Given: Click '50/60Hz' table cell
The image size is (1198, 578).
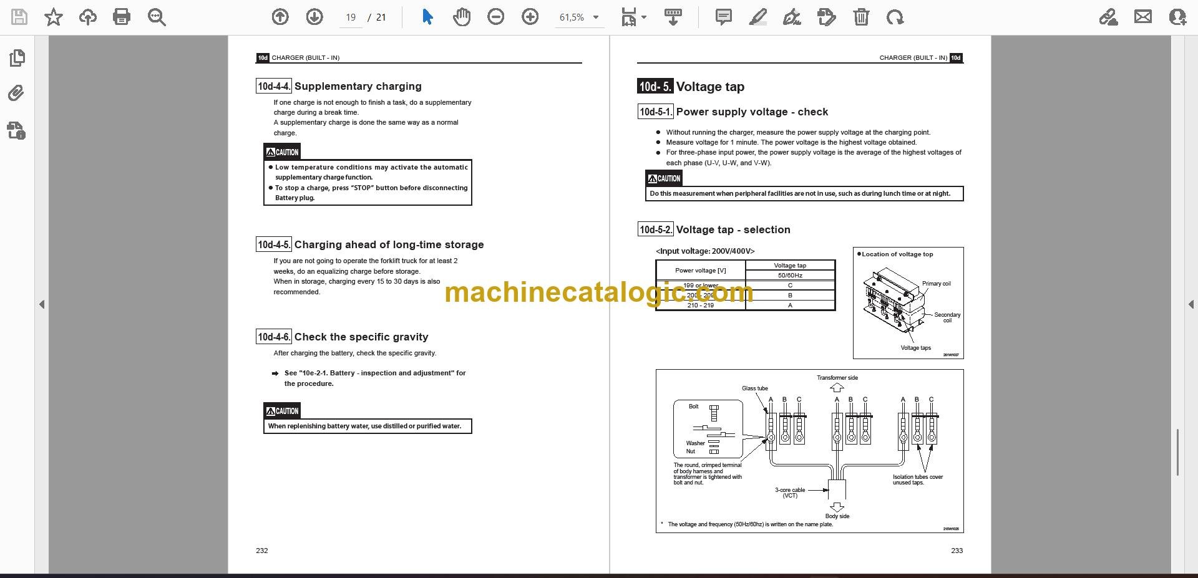Looking at the screenshot, I should 790,276.
